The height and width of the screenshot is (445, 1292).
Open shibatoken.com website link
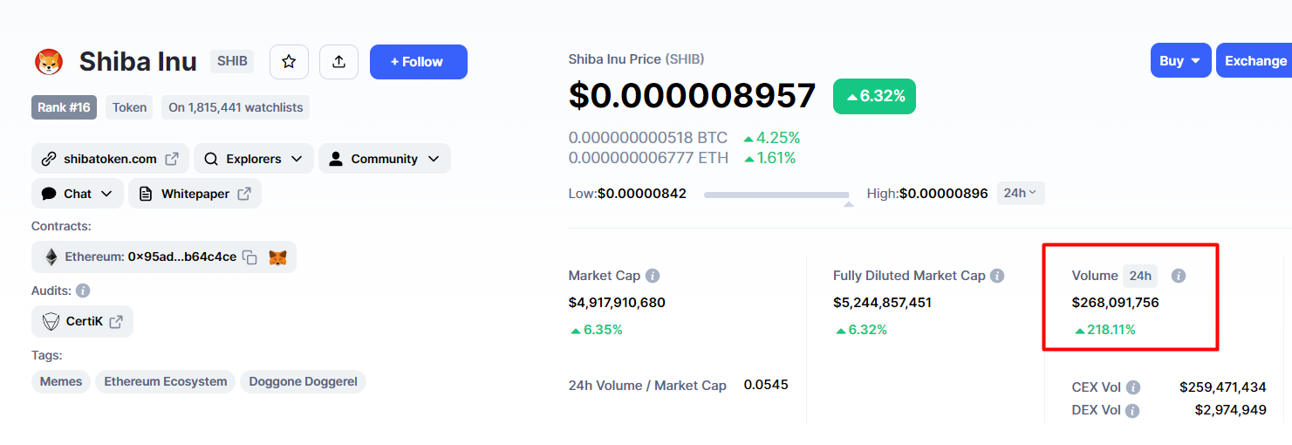click(x=110, y=159)
